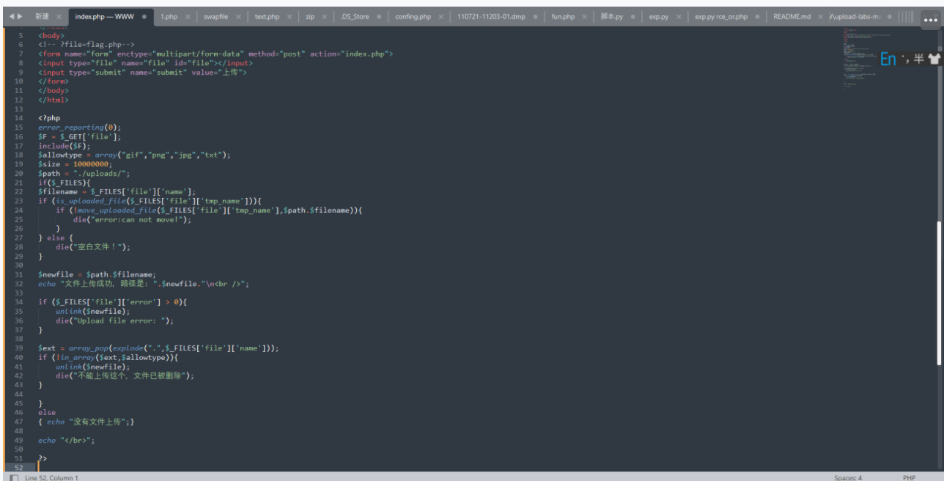Switch to the 1.php tab
The image size is (944, 481).
(169, 16)
